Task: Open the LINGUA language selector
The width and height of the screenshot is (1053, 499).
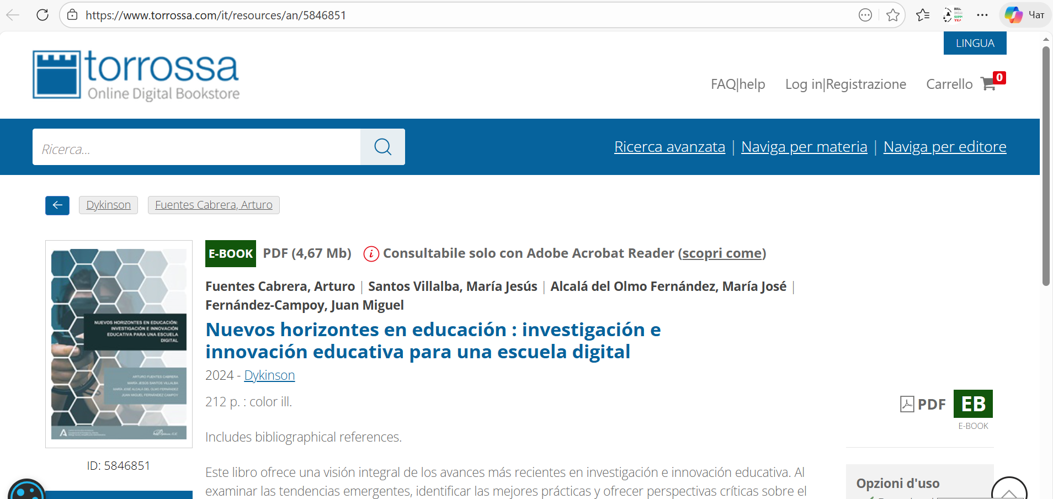Action: (975, 43)
